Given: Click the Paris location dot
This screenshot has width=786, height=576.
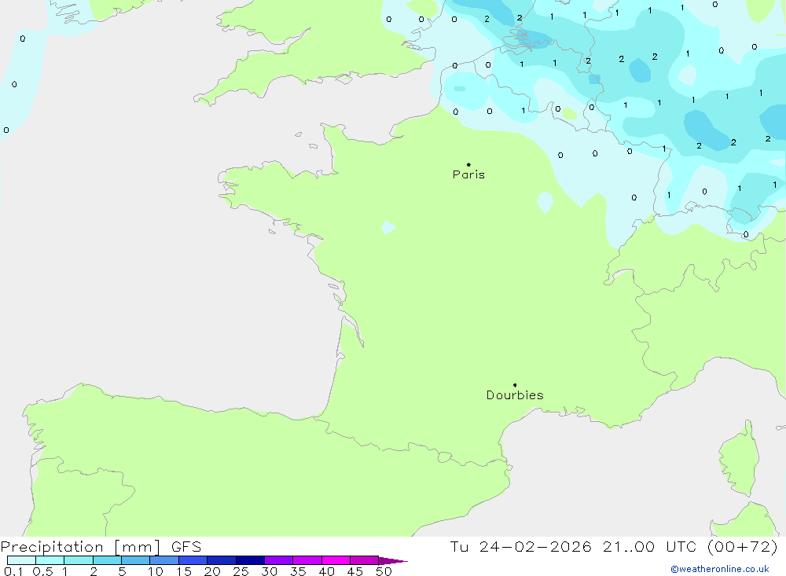Looking at the screenshot, I should 468,164.
